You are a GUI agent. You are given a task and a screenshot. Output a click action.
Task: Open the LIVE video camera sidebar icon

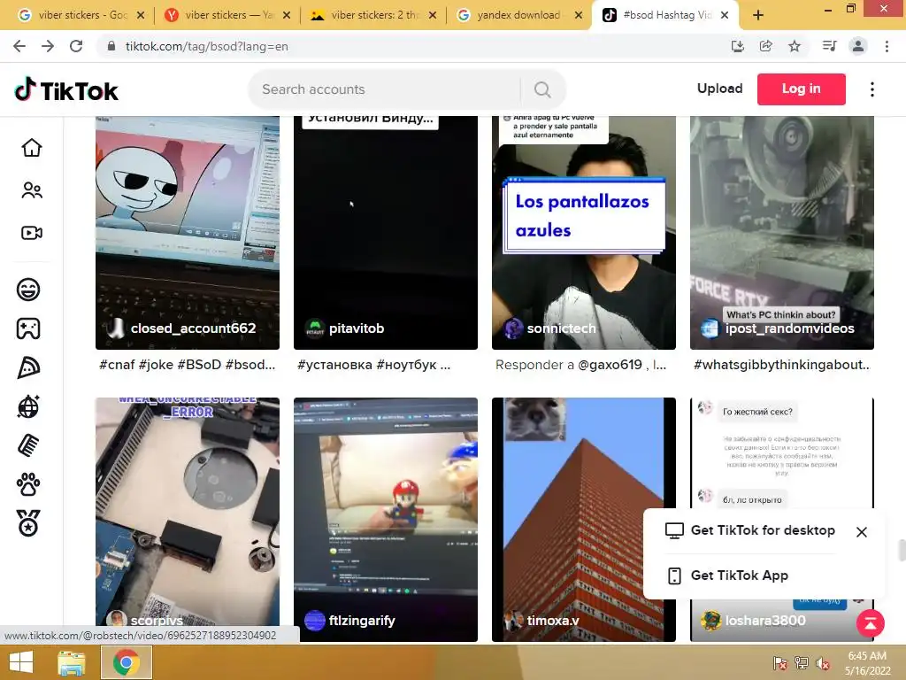tap(32, 233)
